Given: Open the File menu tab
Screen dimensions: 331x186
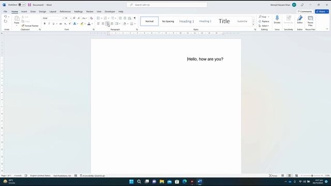Looking at the screenshot, I should point(5,11).
